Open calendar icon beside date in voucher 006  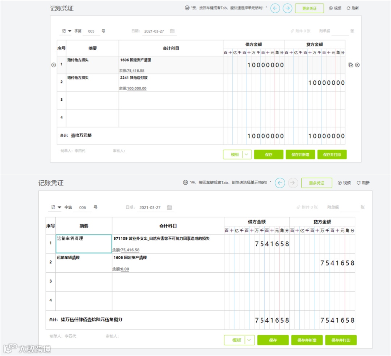point(169,207)
